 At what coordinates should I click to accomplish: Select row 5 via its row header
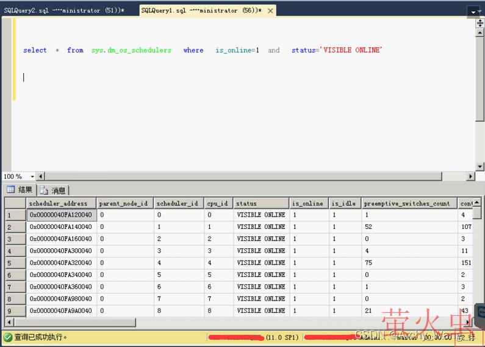[x=15, y=263]
